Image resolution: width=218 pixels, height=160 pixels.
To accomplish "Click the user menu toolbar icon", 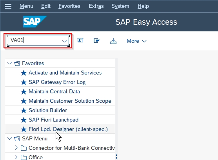I will pyautogui.click(x=80, y=40).
